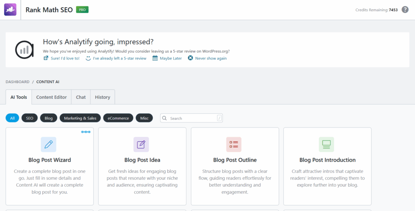Click the PRO badge
Screen dimensions: 415x211
(x=82, y=10)
